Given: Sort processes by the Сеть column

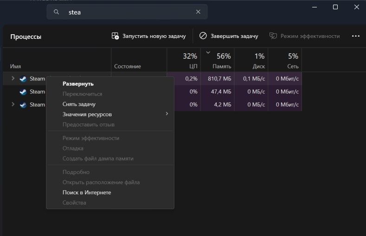Looking at the screenshot, I should coord(285,61).
